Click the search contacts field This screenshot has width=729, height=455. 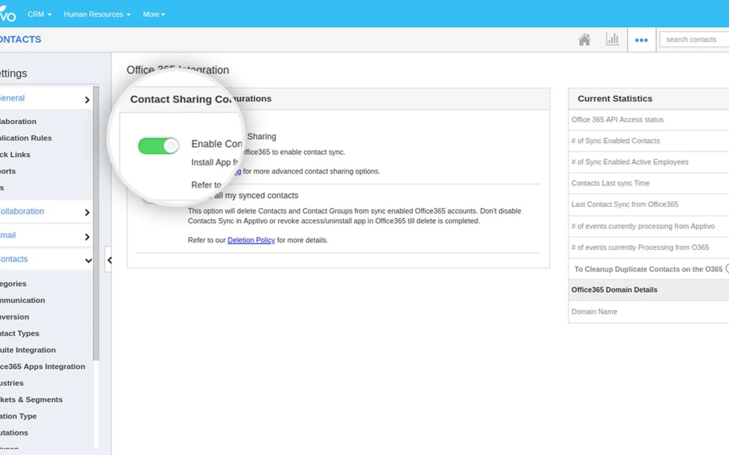[x=694, y=40]
